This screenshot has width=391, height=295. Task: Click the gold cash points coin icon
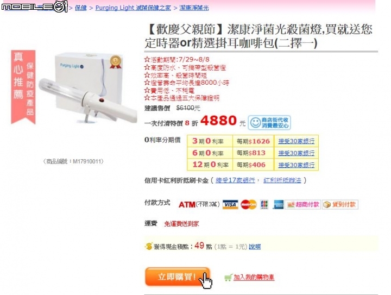pyautogui.click(x=148, y=247)
